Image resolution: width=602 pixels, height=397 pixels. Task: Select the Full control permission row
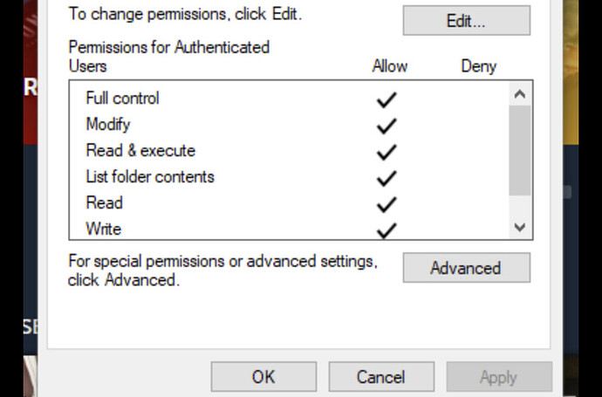pos(122,99)
